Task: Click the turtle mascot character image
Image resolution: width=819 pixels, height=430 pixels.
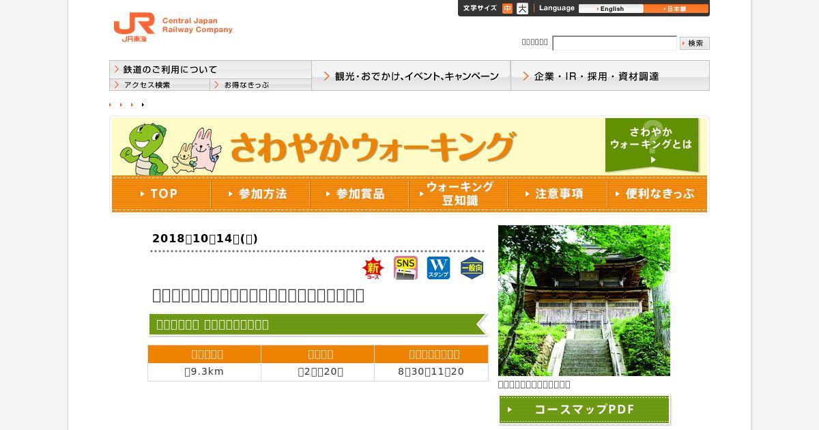Action: point(143,149)
